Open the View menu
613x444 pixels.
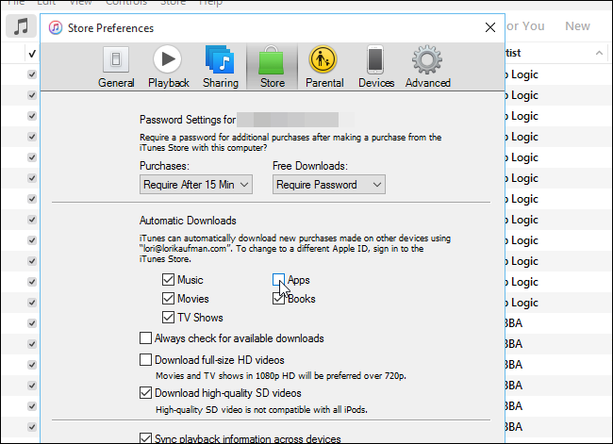[x=80, y=3]
